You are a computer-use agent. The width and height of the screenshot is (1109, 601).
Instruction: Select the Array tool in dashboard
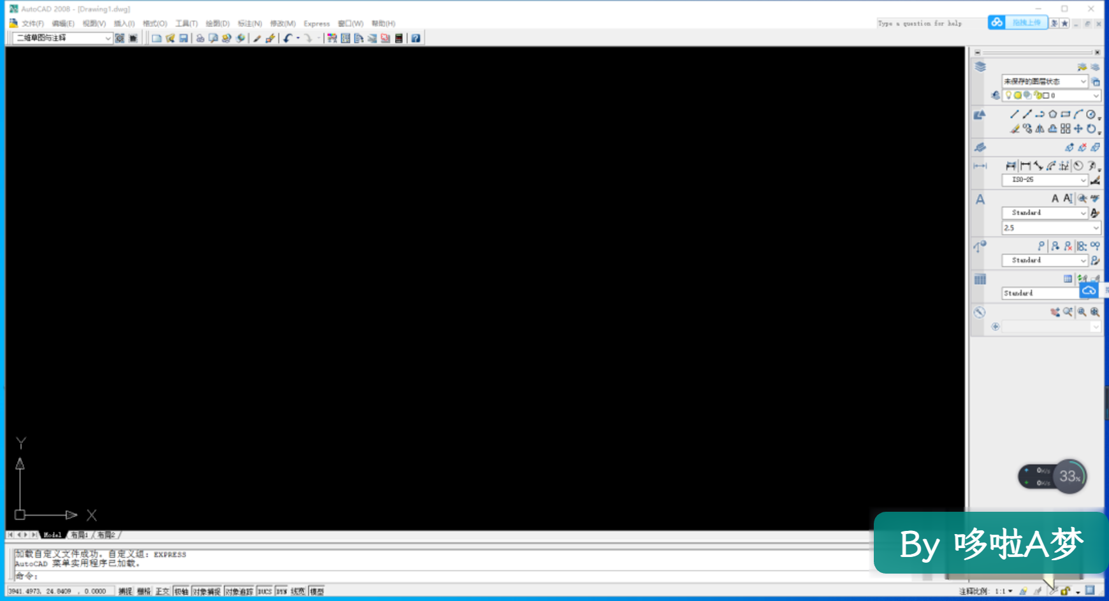tap(1065, 129)
